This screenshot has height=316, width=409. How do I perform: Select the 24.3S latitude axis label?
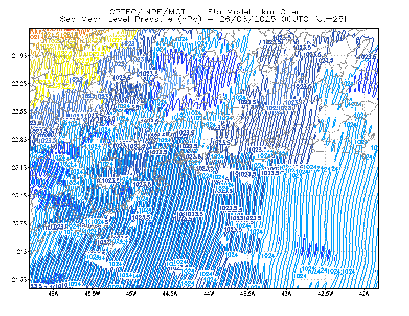(x=19, y=280)
